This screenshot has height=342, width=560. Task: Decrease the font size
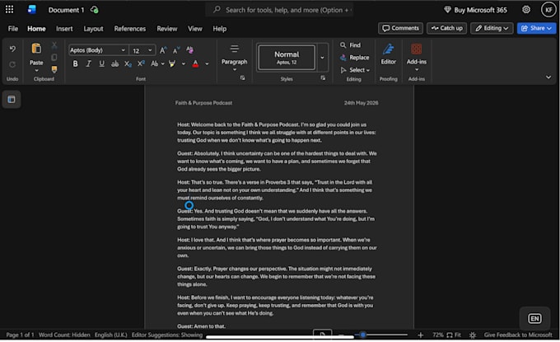(x=176, y=50)
